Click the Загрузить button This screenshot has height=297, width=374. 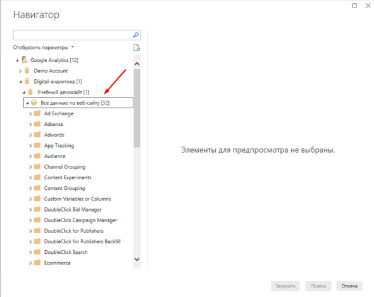click(285, 286)
